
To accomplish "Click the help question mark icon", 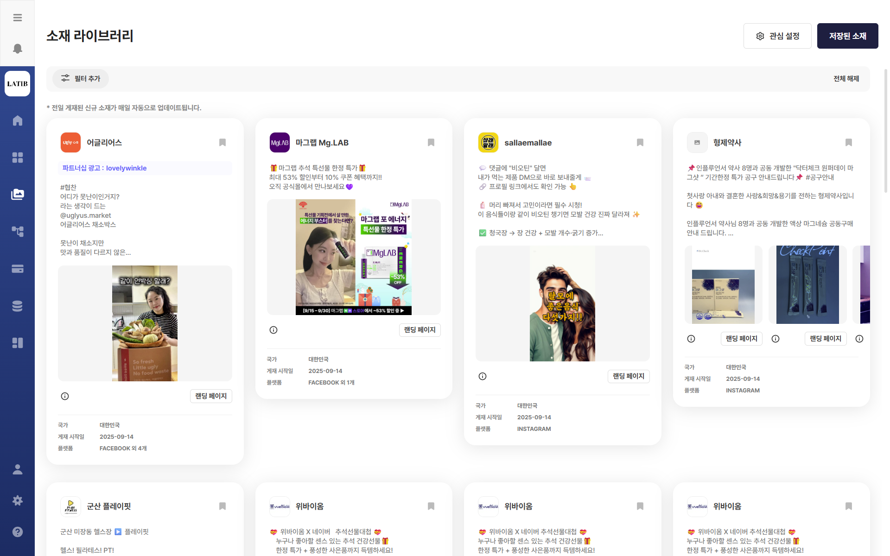I will point(17,531).
